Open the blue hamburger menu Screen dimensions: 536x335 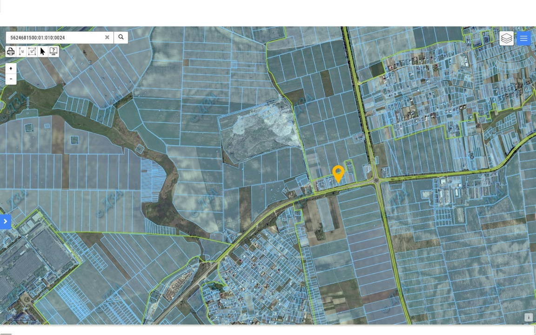point(524,38)
